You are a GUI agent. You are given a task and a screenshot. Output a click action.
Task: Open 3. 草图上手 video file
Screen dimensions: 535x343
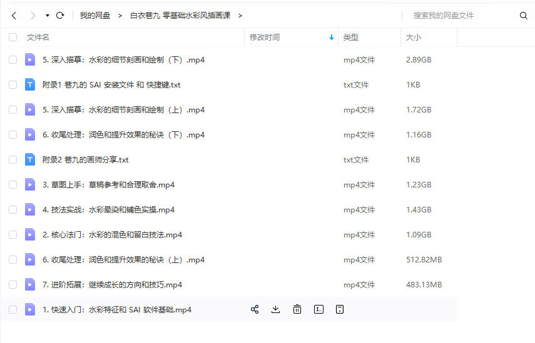pos(108,184)
